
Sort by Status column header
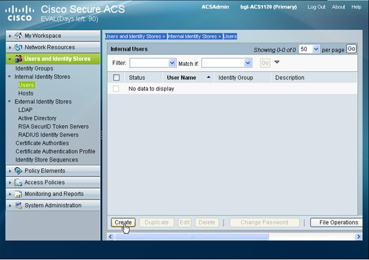coord(137,78)
